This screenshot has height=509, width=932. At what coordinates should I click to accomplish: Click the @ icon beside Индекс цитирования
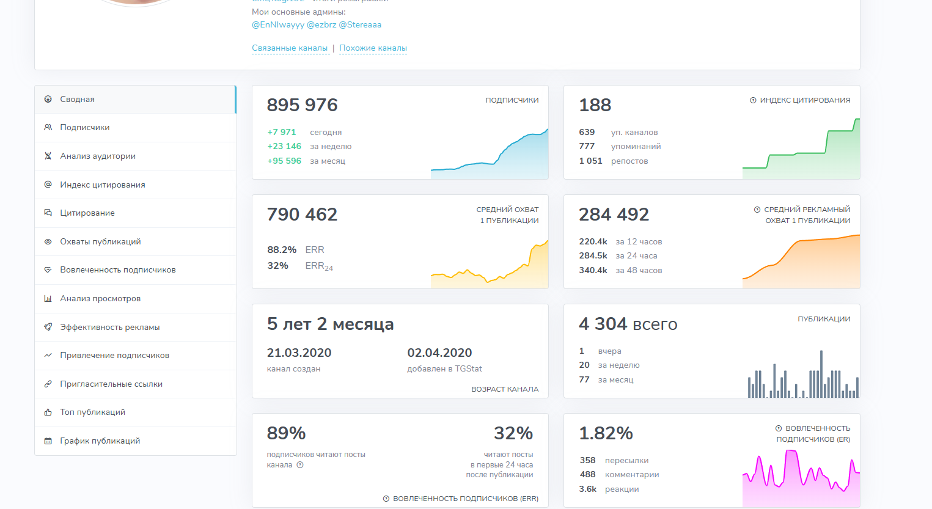(x=48, y=185)
